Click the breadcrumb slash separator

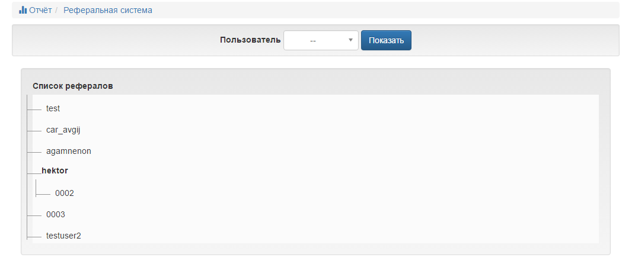pos(57,10)
